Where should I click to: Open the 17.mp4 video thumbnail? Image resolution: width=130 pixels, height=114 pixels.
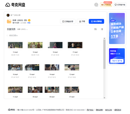pos(75,45)
